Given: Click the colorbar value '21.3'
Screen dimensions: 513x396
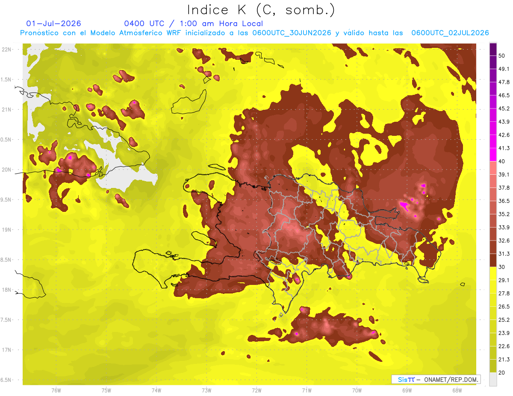Looking at the screenshot, I should (x=504, y=360).
